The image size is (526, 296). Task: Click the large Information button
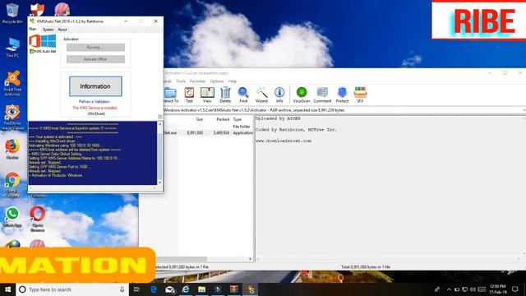coord(95,86)
